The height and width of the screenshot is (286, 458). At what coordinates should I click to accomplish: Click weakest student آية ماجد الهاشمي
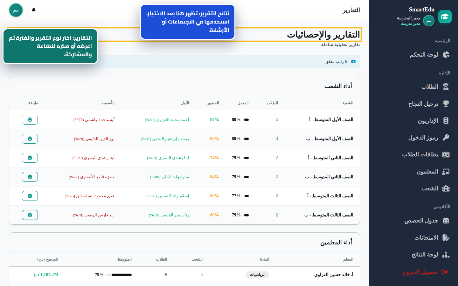[94, 120]
